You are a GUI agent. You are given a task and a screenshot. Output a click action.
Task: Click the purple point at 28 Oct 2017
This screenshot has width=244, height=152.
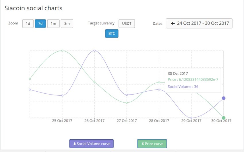click(159, 90)
